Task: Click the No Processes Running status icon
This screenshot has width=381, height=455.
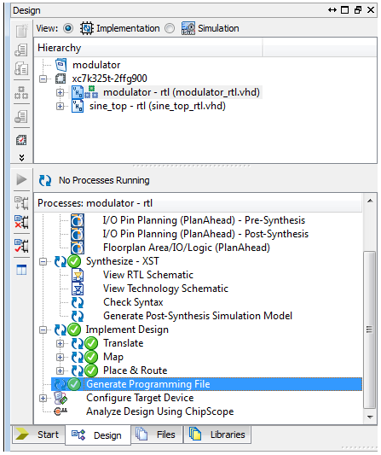Action: (45, 180)
